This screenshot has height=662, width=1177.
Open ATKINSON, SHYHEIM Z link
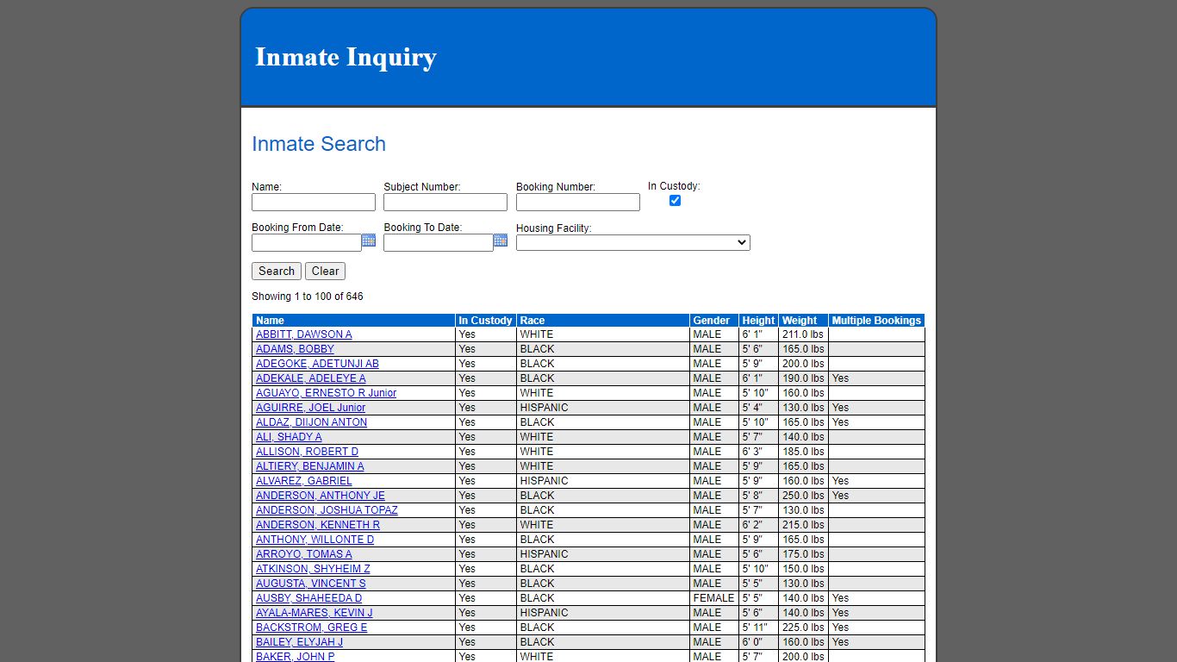click(x=313, y=569)
